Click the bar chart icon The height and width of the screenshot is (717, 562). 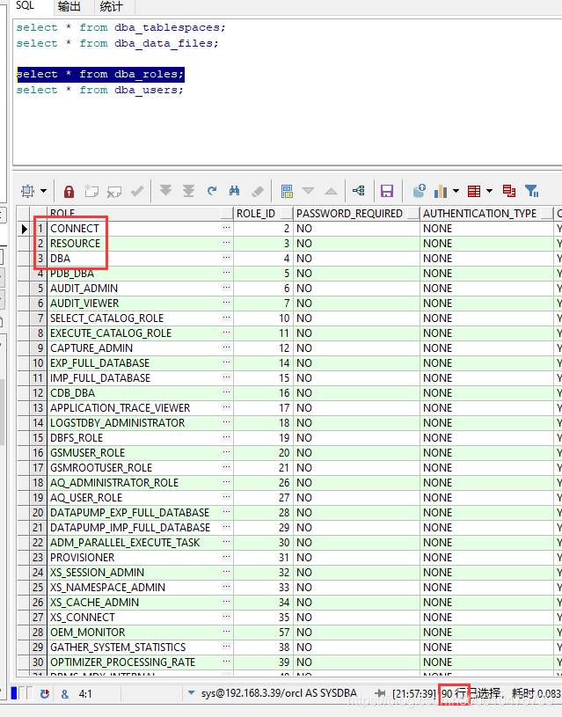441,191
